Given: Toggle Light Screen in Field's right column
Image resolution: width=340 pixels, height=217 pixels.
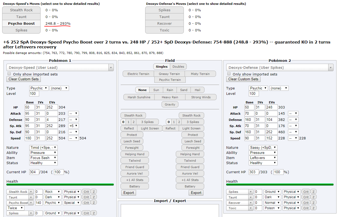Looking at the screenshot, I should 192,128.
